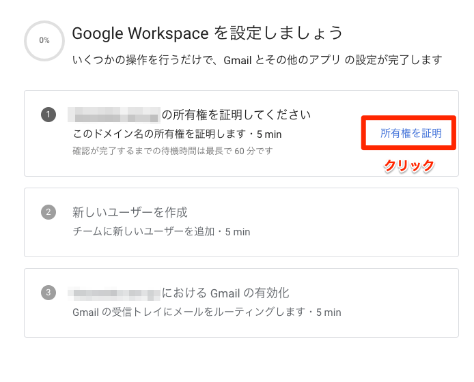
Task: Click the step 3 number badge
Action: [48, 293]
